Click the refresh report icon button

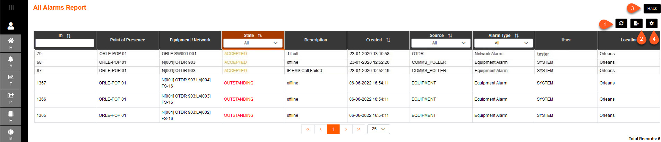(621, 23)
